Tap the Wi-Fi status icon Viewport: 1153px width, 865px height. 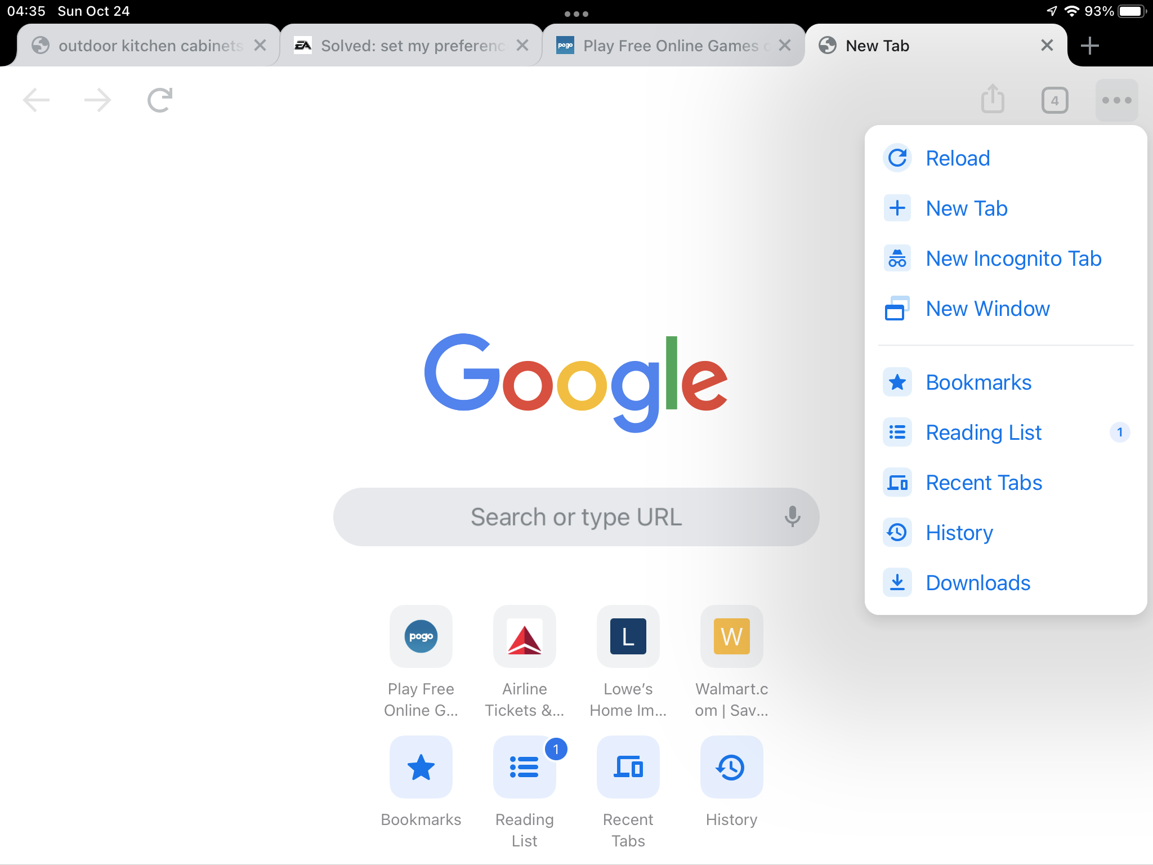1071,11
